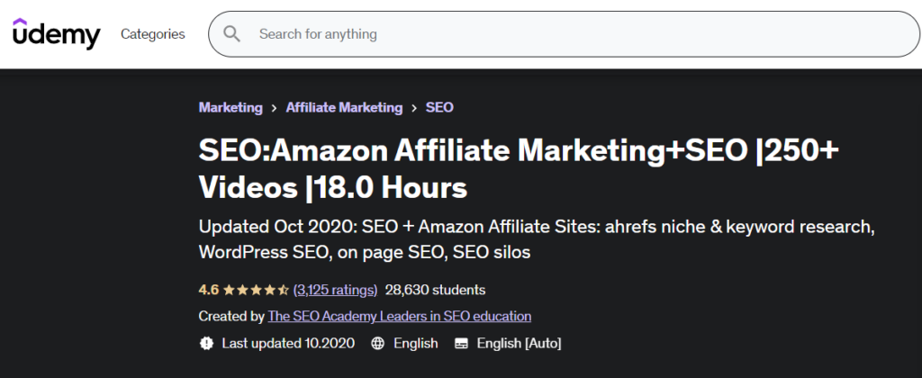
Task: Open the Affiliate Marketing breadcrumb link
Action: coord(344,108)
